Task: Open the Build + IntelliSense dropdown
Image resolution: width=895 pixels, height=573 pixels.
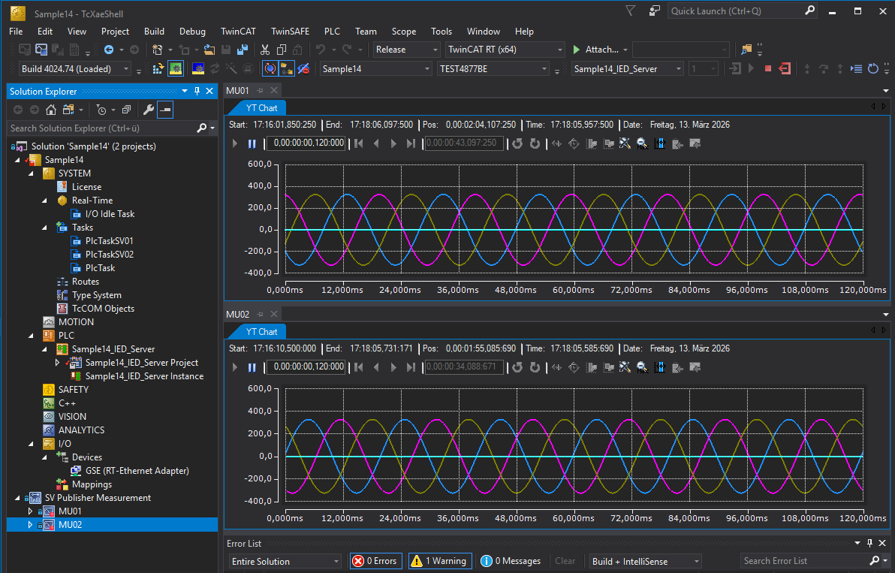Action: click(646, 562)
